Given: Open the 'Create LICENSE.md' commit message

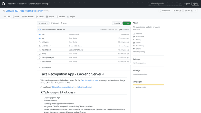Looking at the screenshot, I should [75, 46].
